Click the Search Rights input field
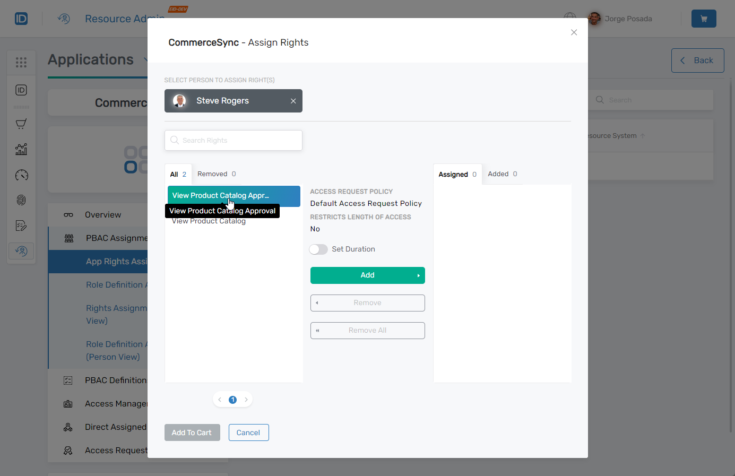 pyautogui.click(x=234, y=141)
